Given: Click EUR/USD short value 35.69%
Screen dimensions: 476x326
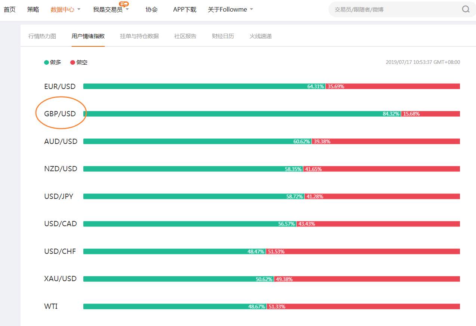Looking at the screenshot, I should [336, 86].
